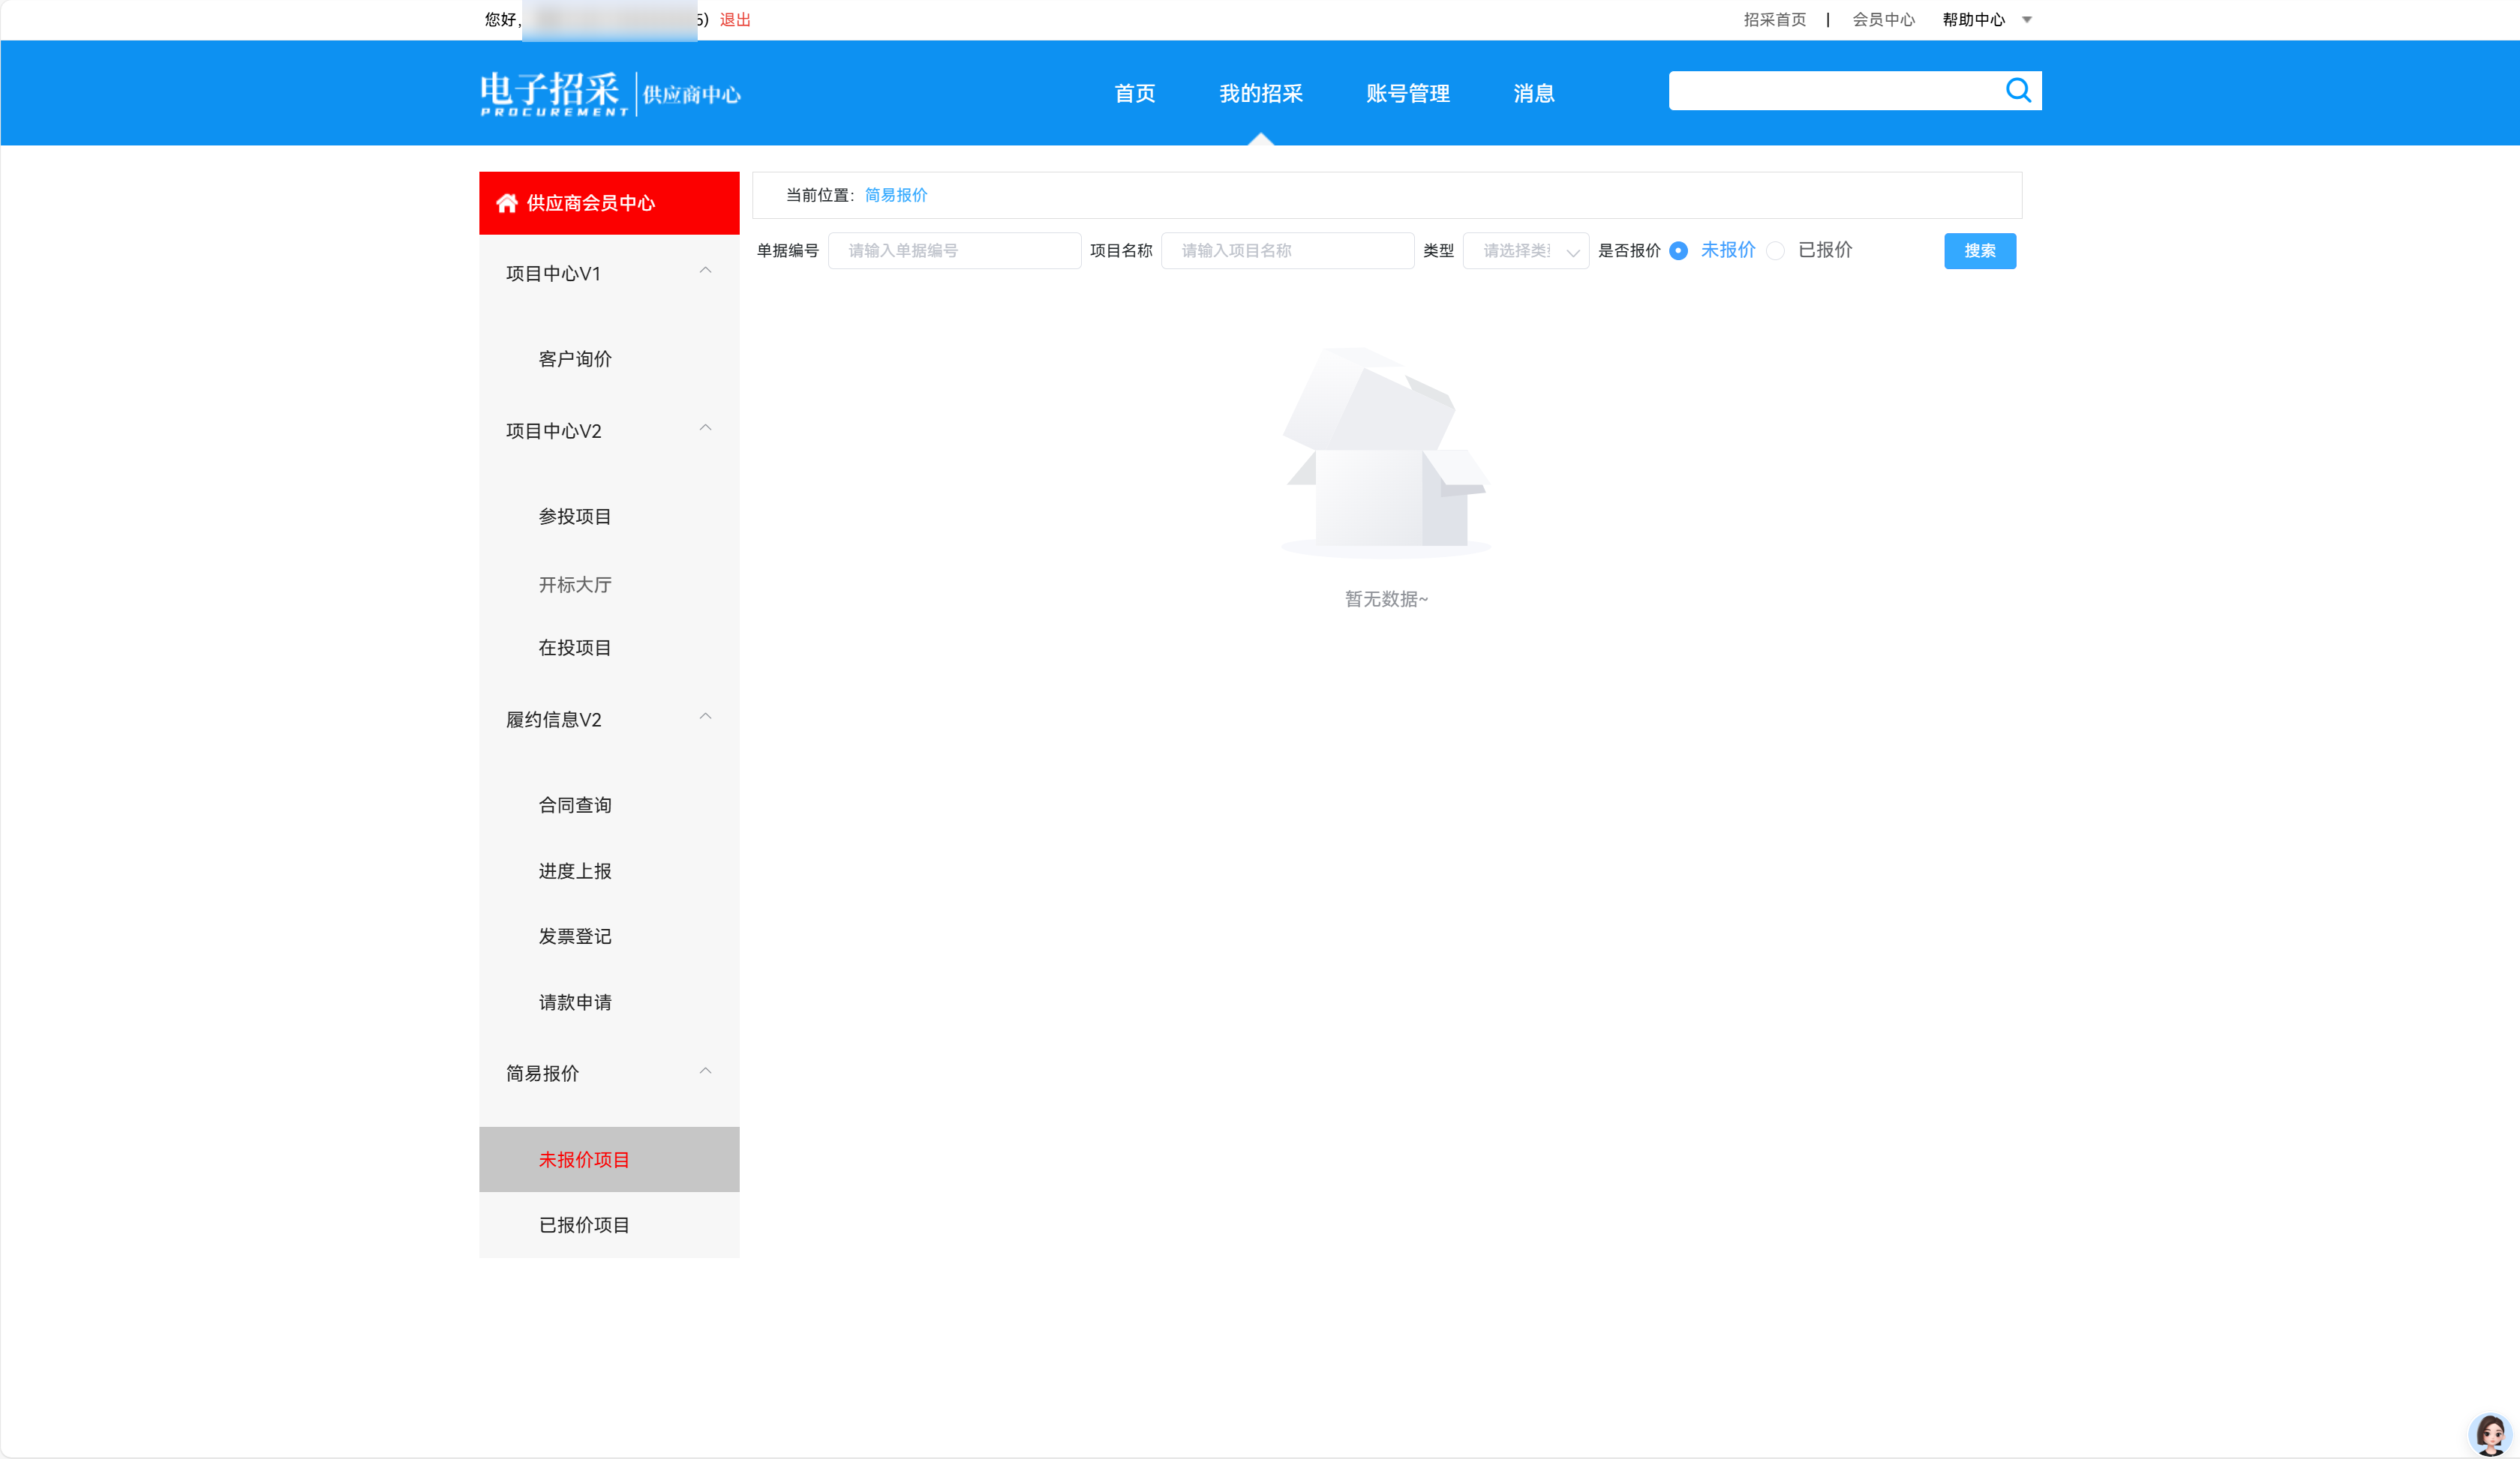Select 未报价项目 in the sidebar

pos(609,1159)
